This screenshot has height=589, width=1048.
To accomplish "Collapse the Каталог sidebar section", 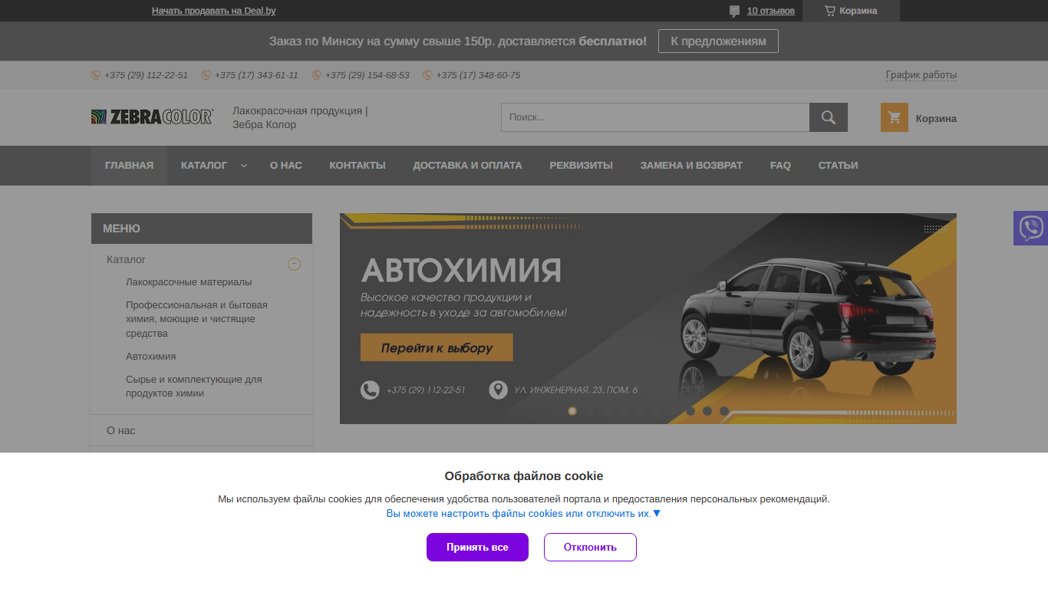I will pos(294,264).
